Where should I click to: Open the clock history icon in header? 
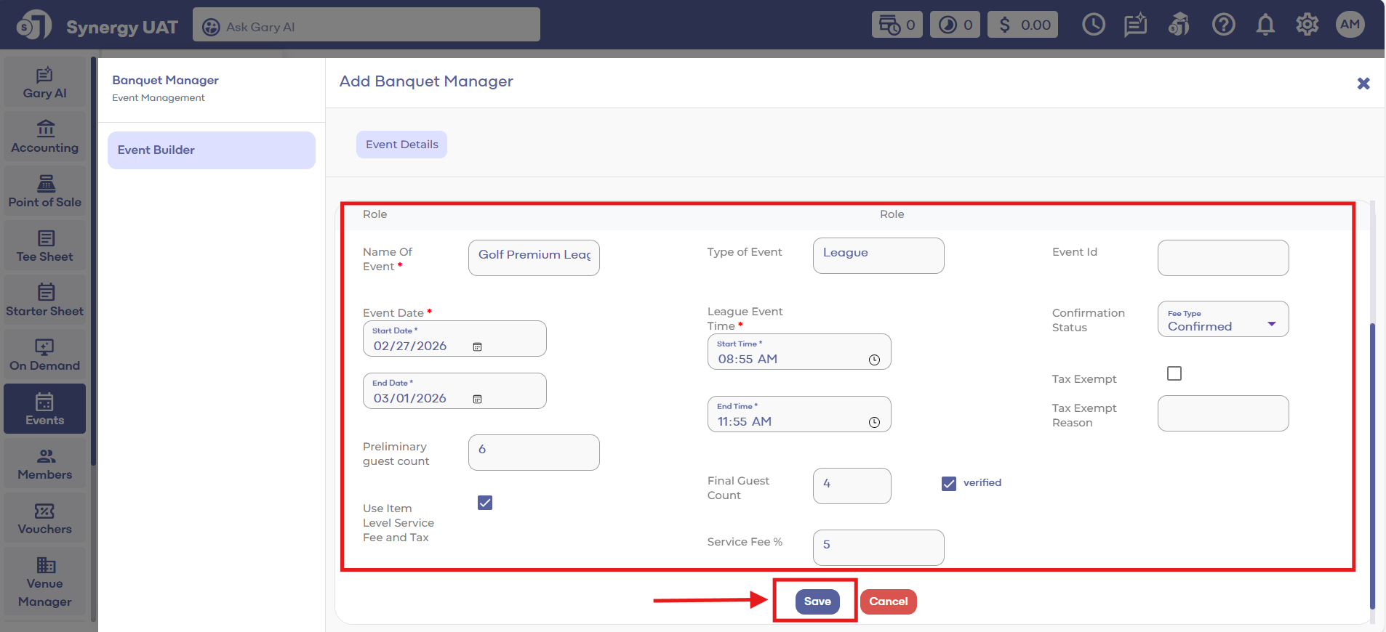click(1093, 25)
